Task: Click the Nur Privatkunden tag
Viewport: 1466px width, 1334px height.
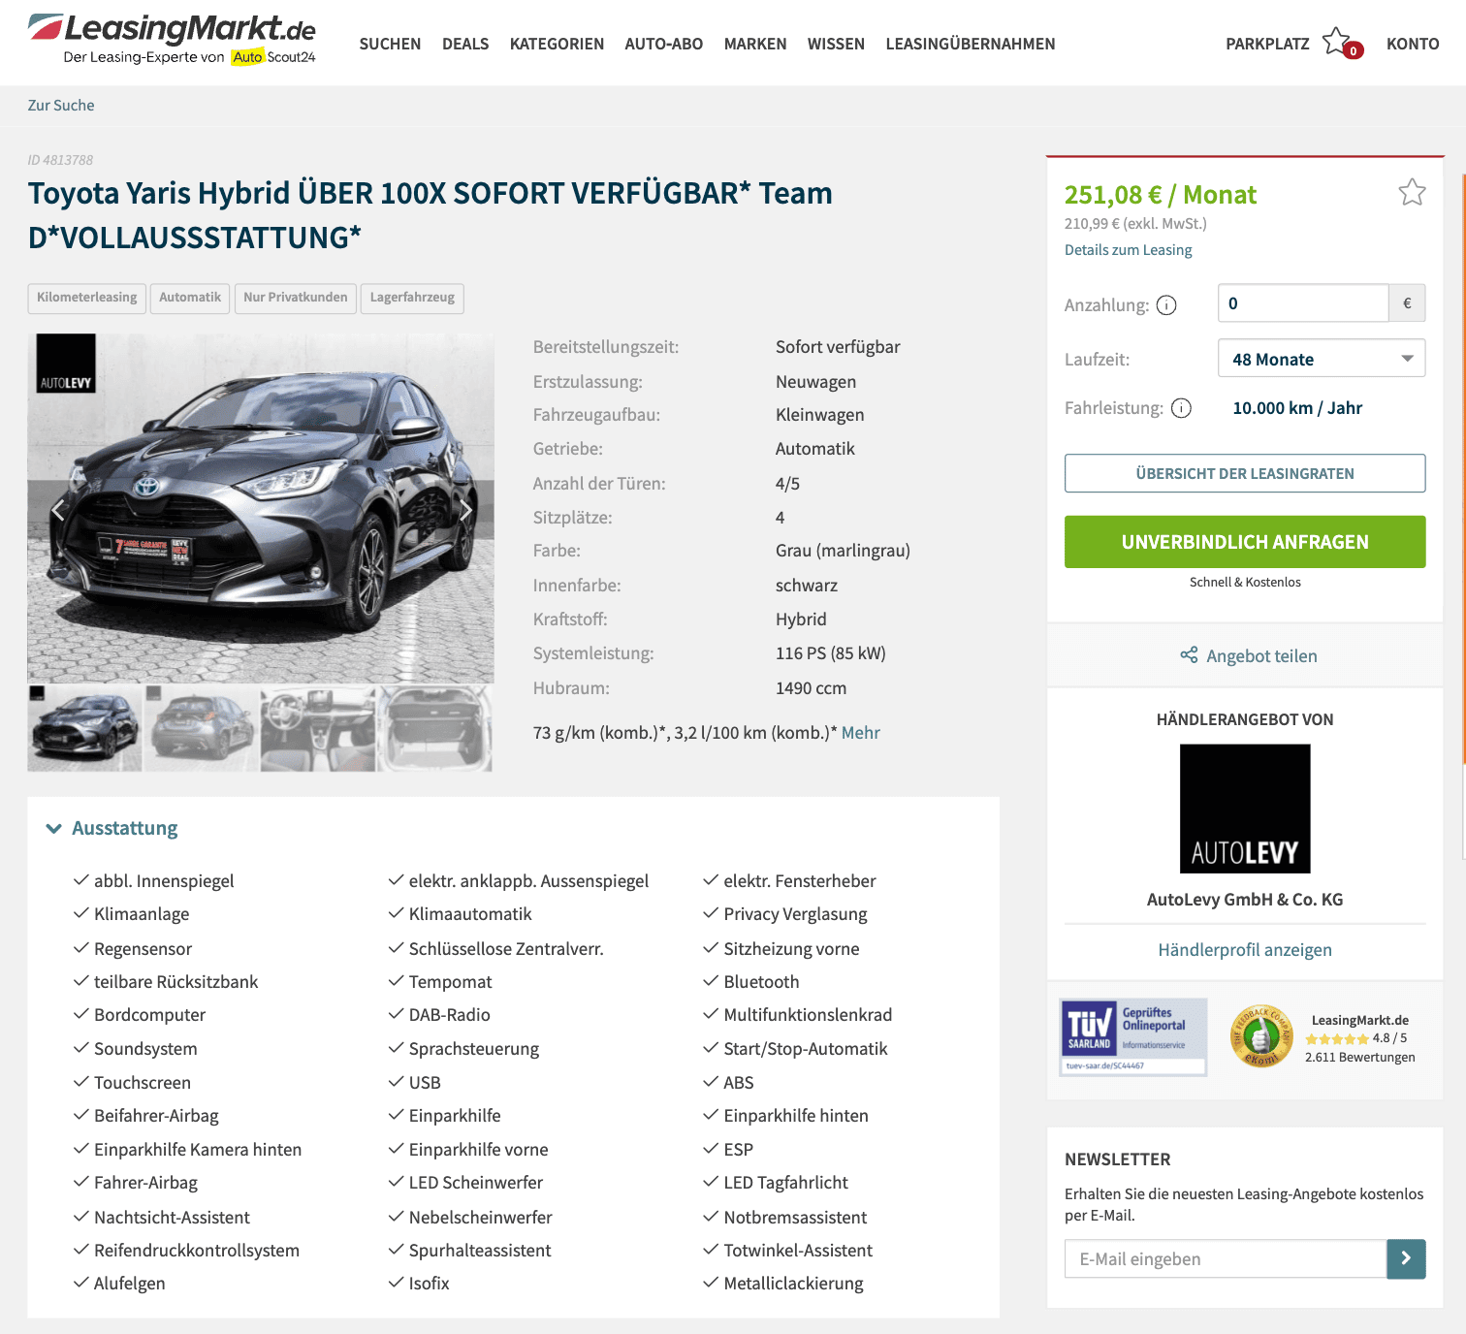Action: click(x=296, y=298)
